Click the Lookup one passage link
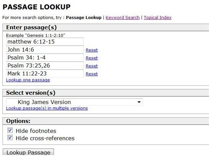 tap(28, 80)
